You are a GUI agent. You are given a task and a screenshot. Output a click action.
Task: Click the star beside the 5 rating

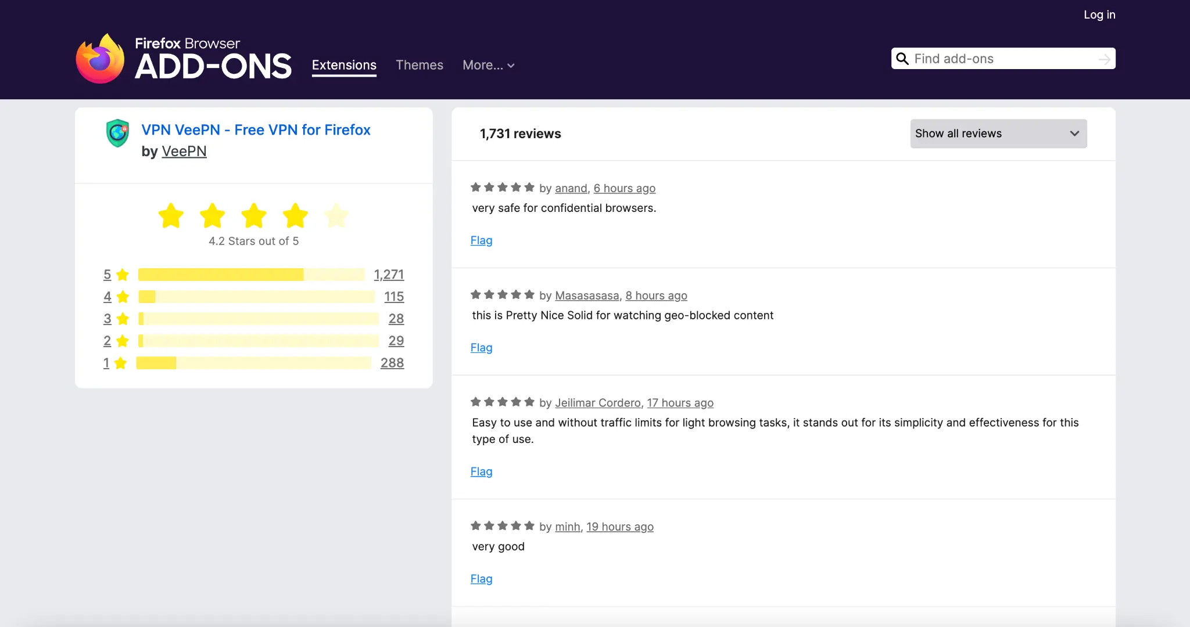[x=123, y=275]
